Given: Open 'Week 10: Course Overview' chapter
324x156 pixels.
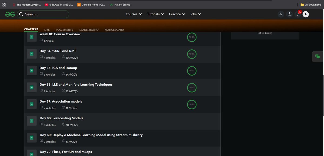Looking at the screenshot, I should click(60, 34).
